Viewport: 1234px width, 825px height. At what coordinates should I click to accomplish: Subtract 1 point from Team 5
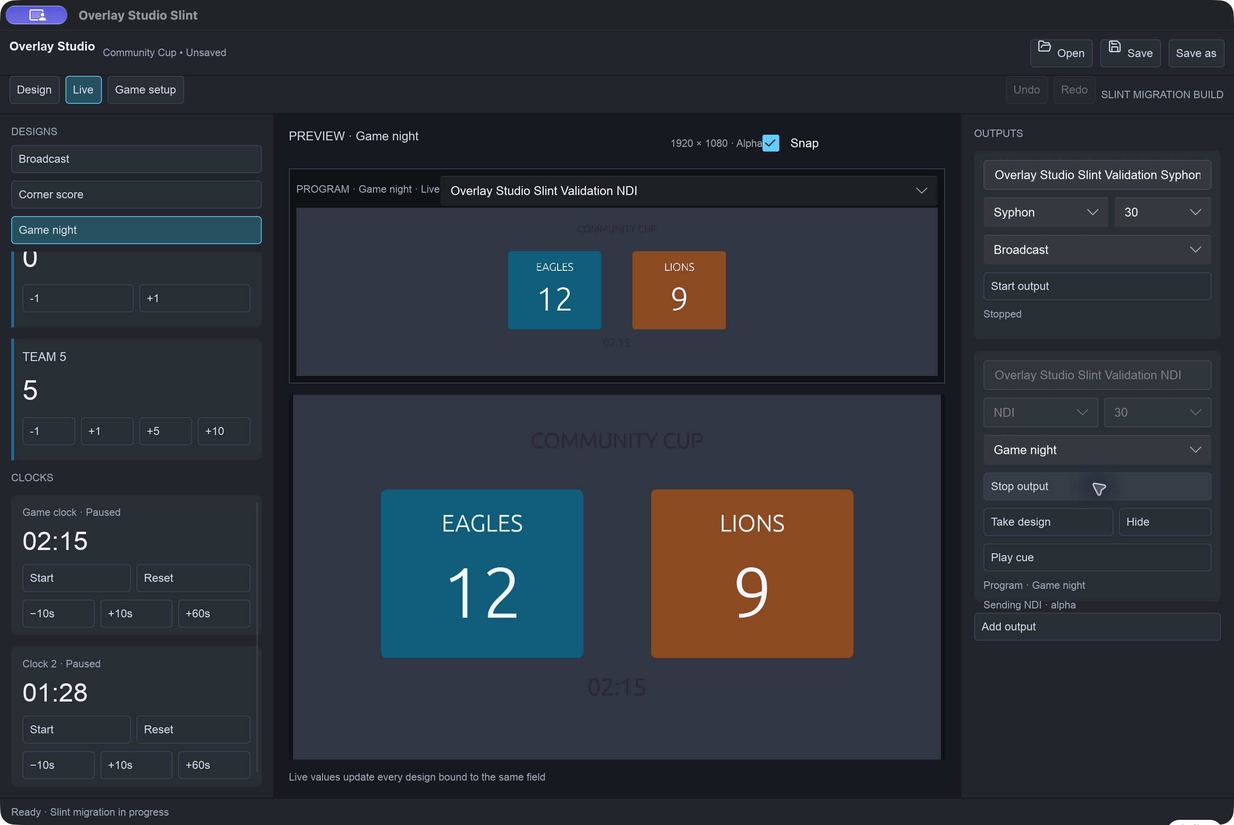48,431
